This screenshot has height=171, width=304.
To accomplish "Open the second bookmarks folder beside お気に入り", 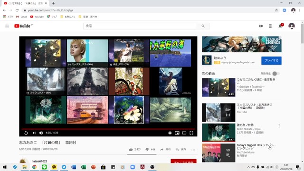I will [x=87, y=17].
